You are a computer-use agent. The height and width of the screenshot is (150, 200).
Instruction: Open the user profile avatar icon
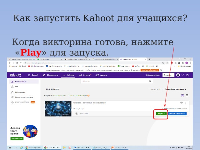[x=178, y=75]
